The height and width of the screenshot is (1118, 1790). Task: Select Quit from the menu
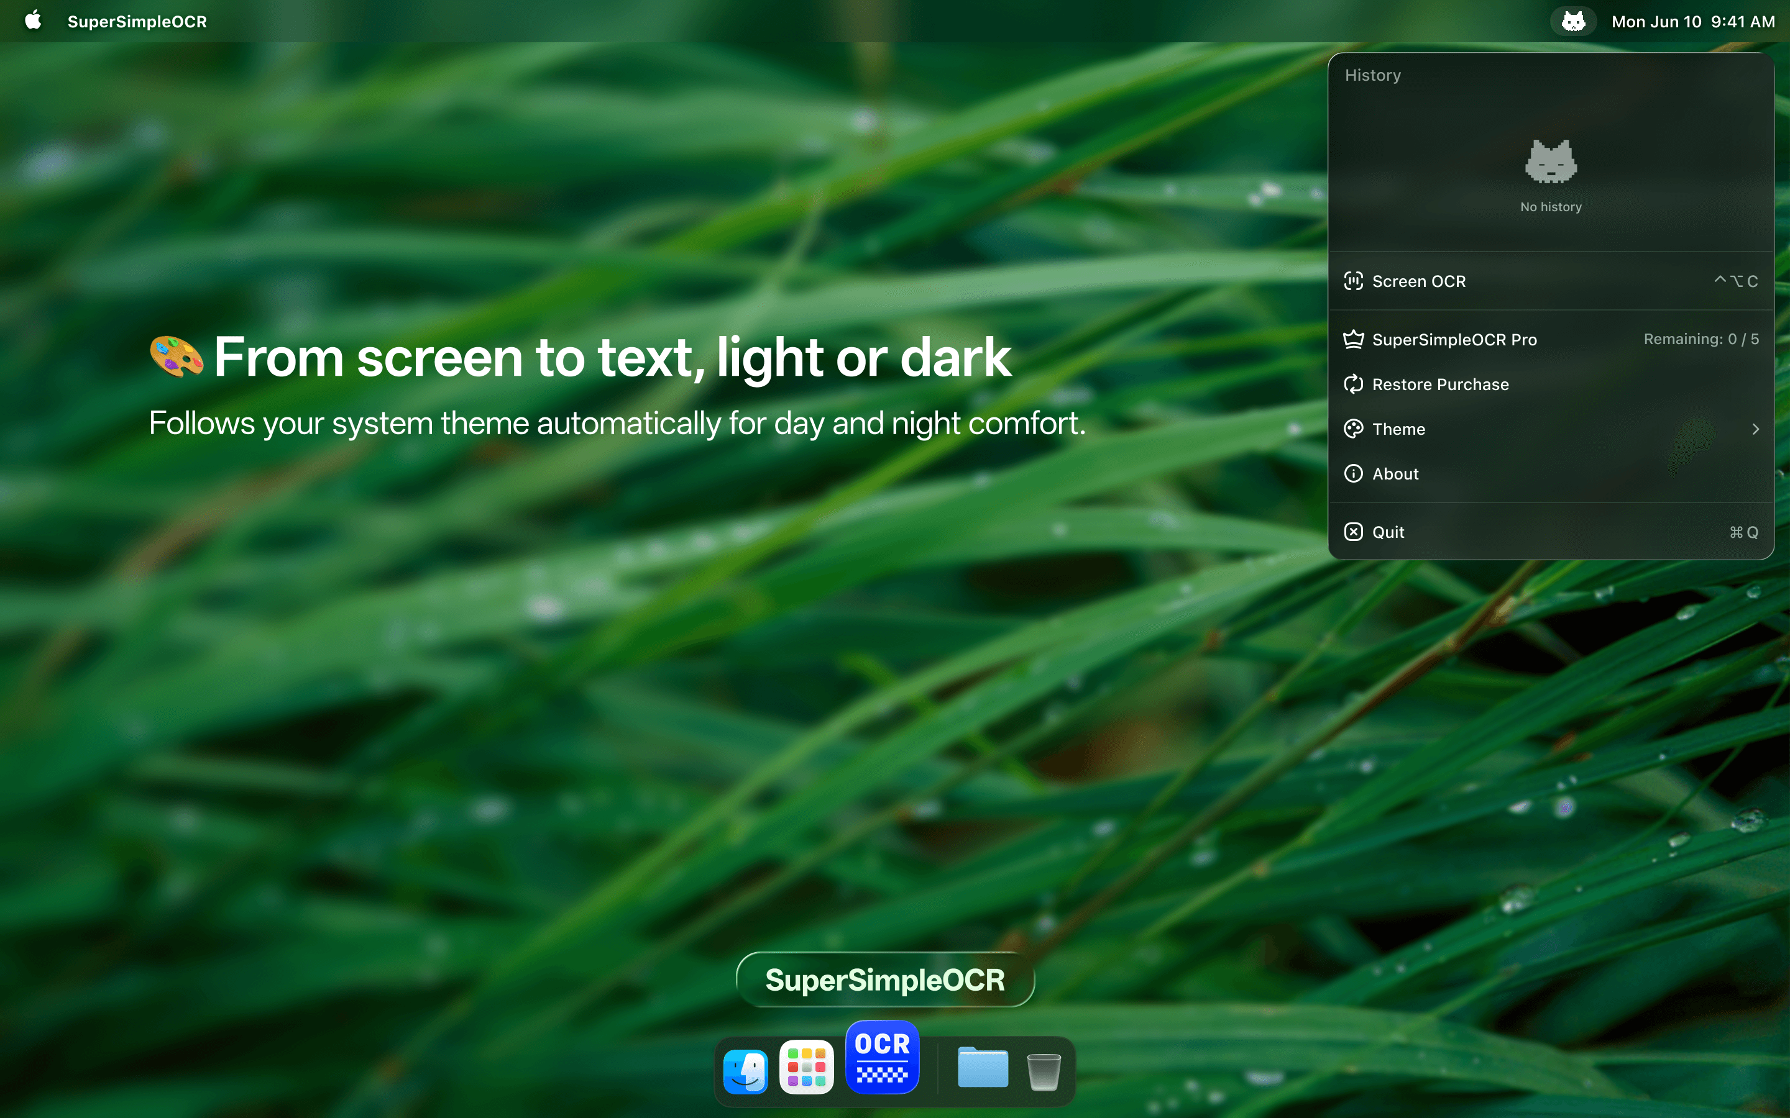tap(1388, 532)
